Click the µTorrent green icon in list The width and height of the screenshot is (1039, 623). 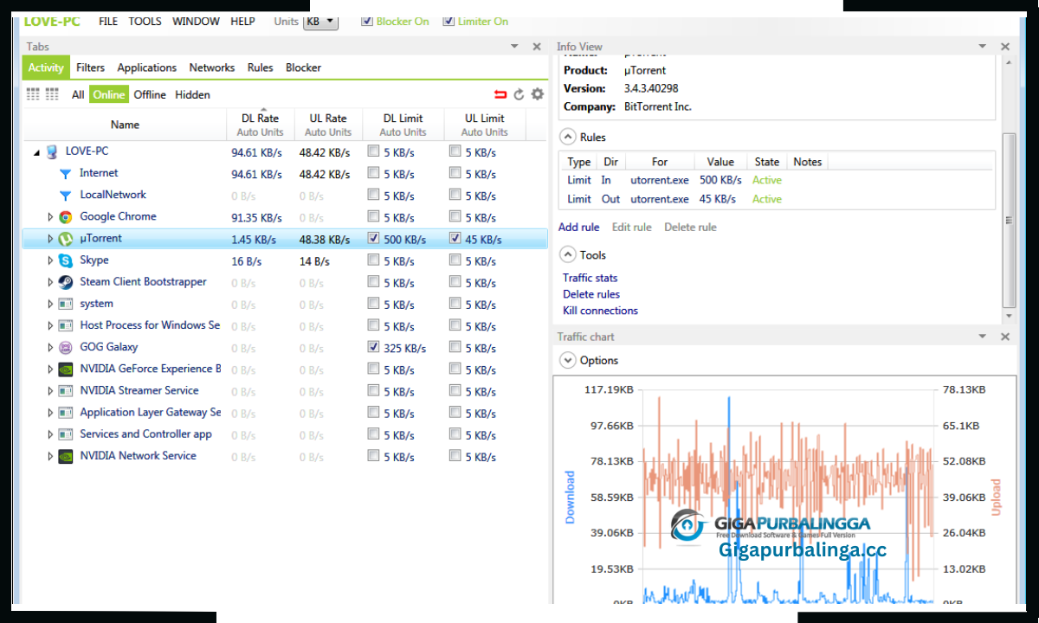65,239
